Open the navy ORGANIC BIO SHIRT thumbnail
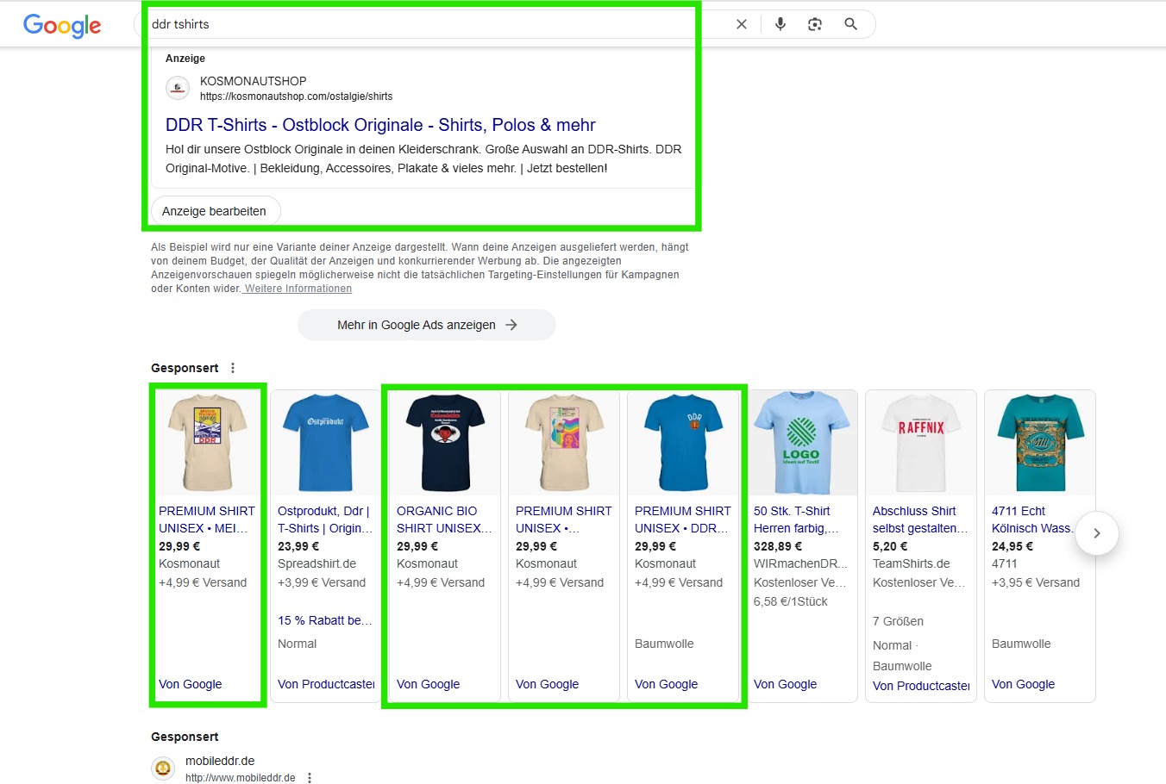 [x=445, y=443]
